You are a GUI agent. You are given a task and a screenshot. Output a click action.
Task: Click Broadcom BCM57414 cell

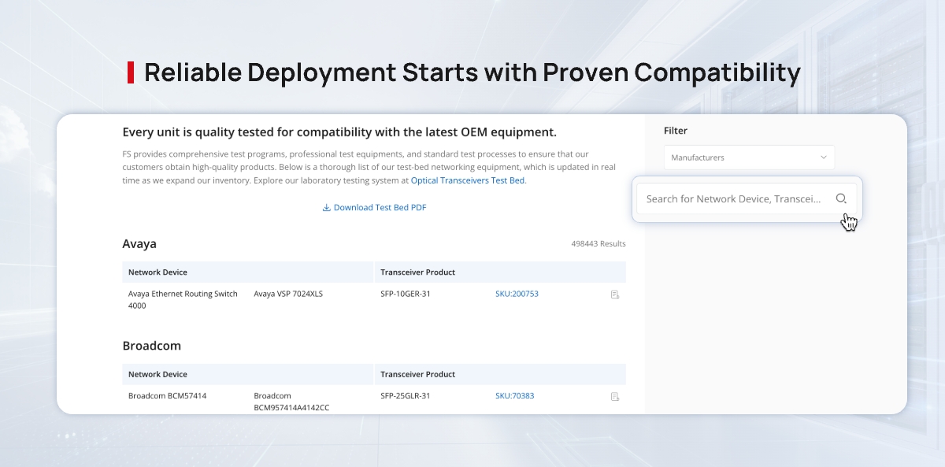click(167, 396)
